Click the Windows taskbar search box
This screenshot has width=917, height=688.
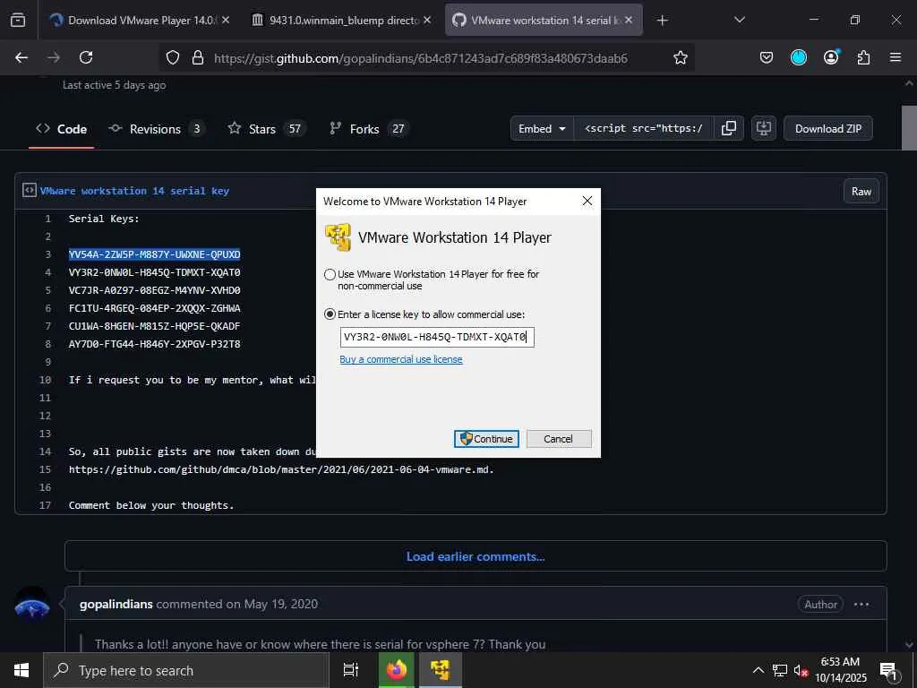[x=186, y=670]
